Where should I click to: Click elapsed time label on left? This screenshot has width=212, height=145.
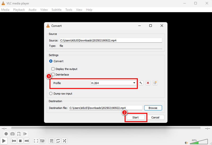4,129
